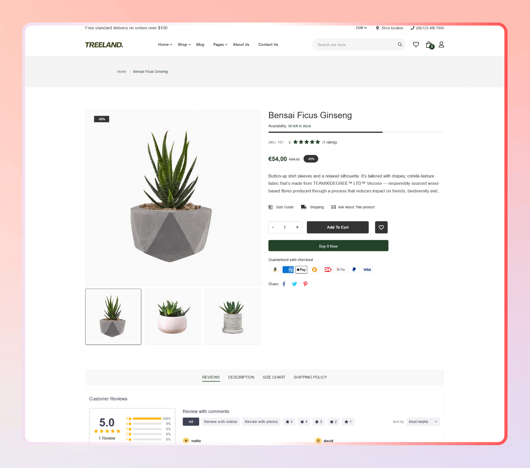This screenshot has height=468, width=530.
Task: Open the shopping cart icon
Action: [430, 45]
